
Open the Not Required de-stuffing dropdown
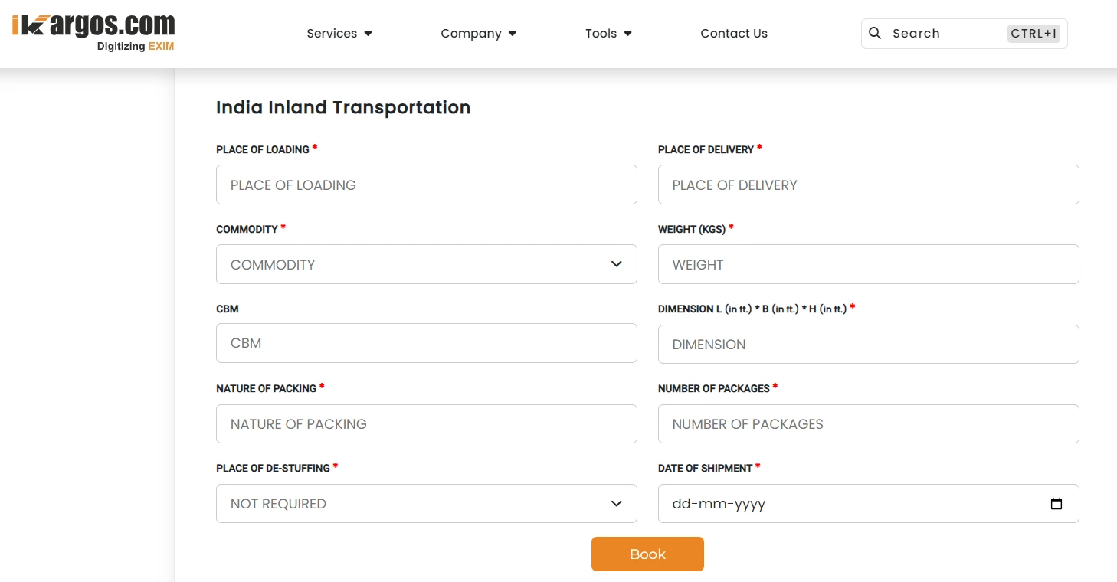(414, 504)
